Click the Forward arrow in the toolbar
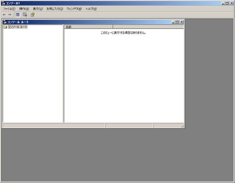Image resolution: width=235 pixels, height=183 pixels. pyautogui.click(x=10, y=15)
